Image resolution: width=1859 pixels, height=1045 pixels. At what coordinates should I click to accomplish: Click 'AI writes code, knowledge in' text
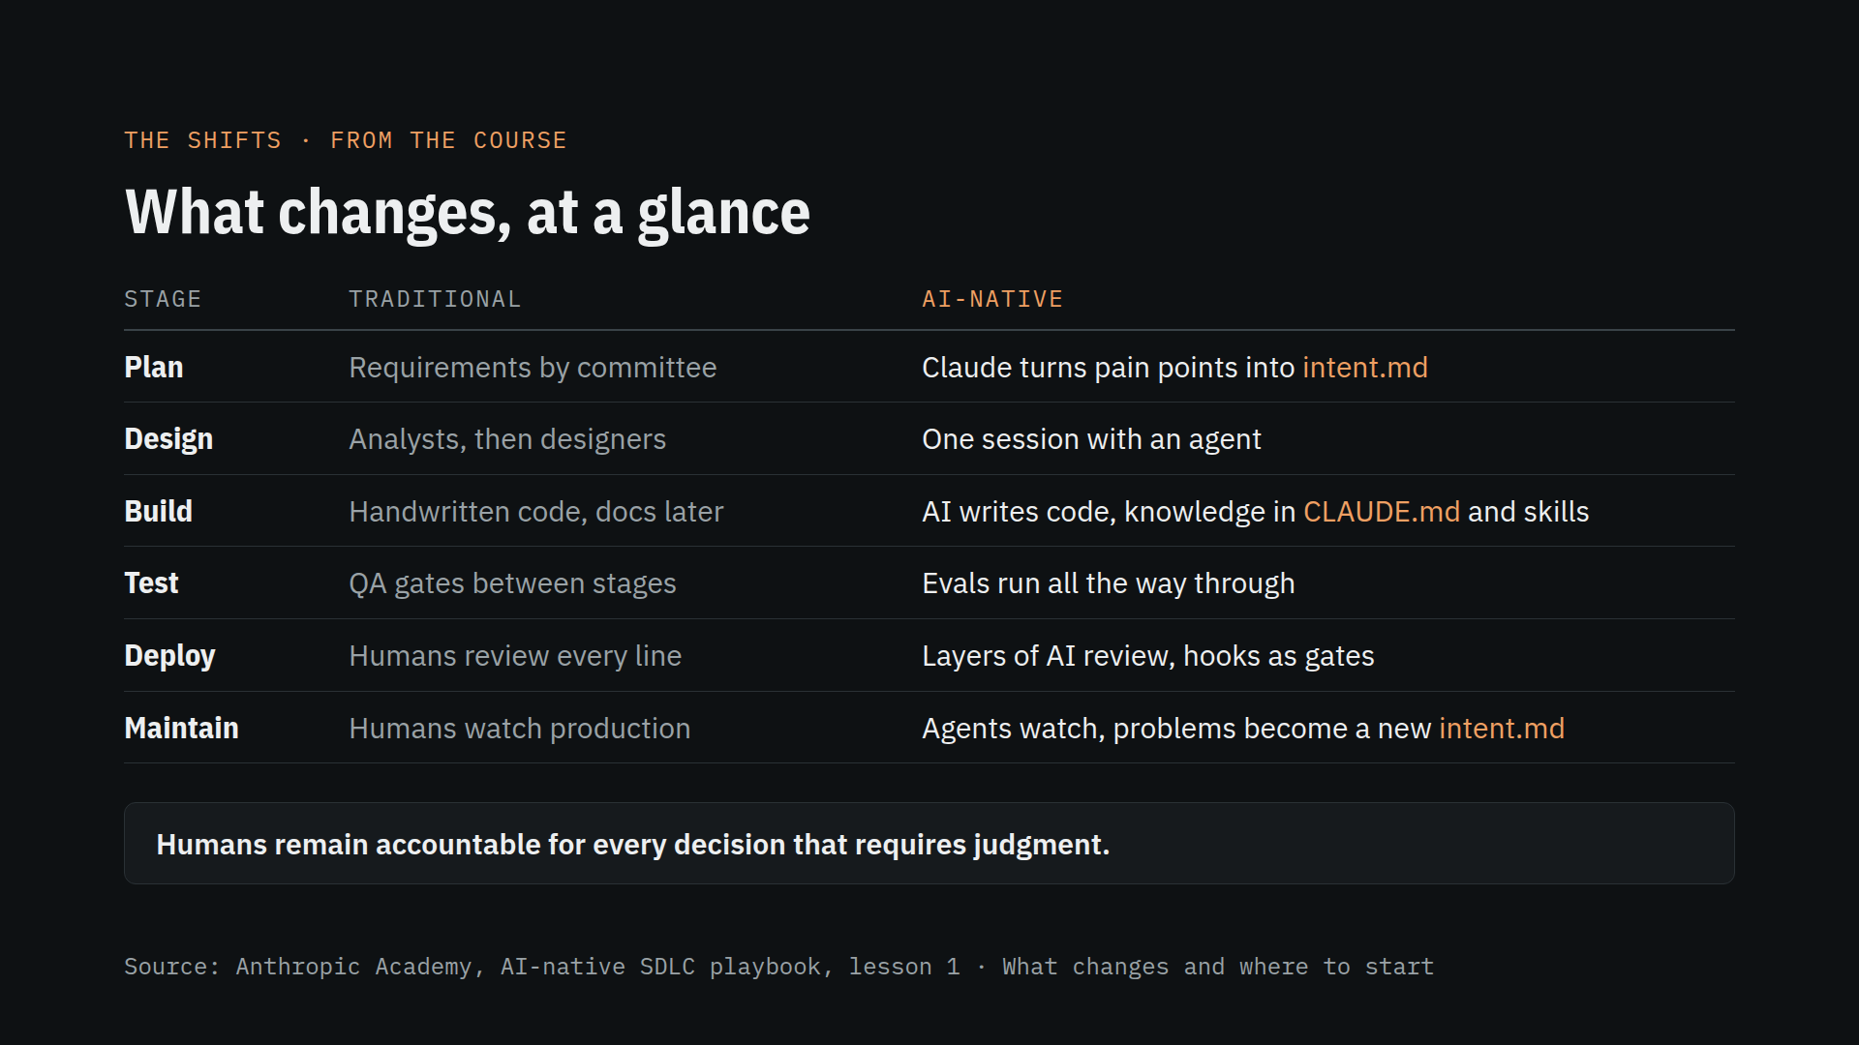coord(1109,512)
